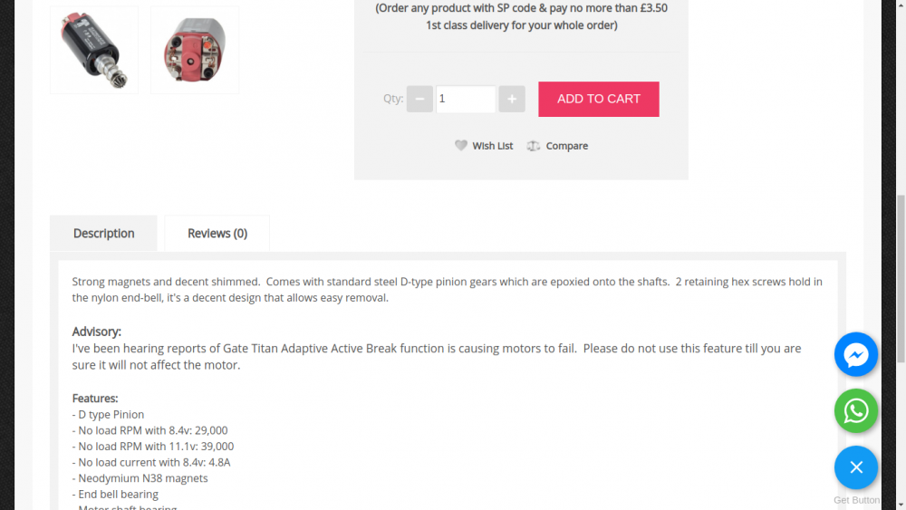This screenshot has width=906, height=510.
Task: Click the Wish List heart icon
Action: coord(461,146)
